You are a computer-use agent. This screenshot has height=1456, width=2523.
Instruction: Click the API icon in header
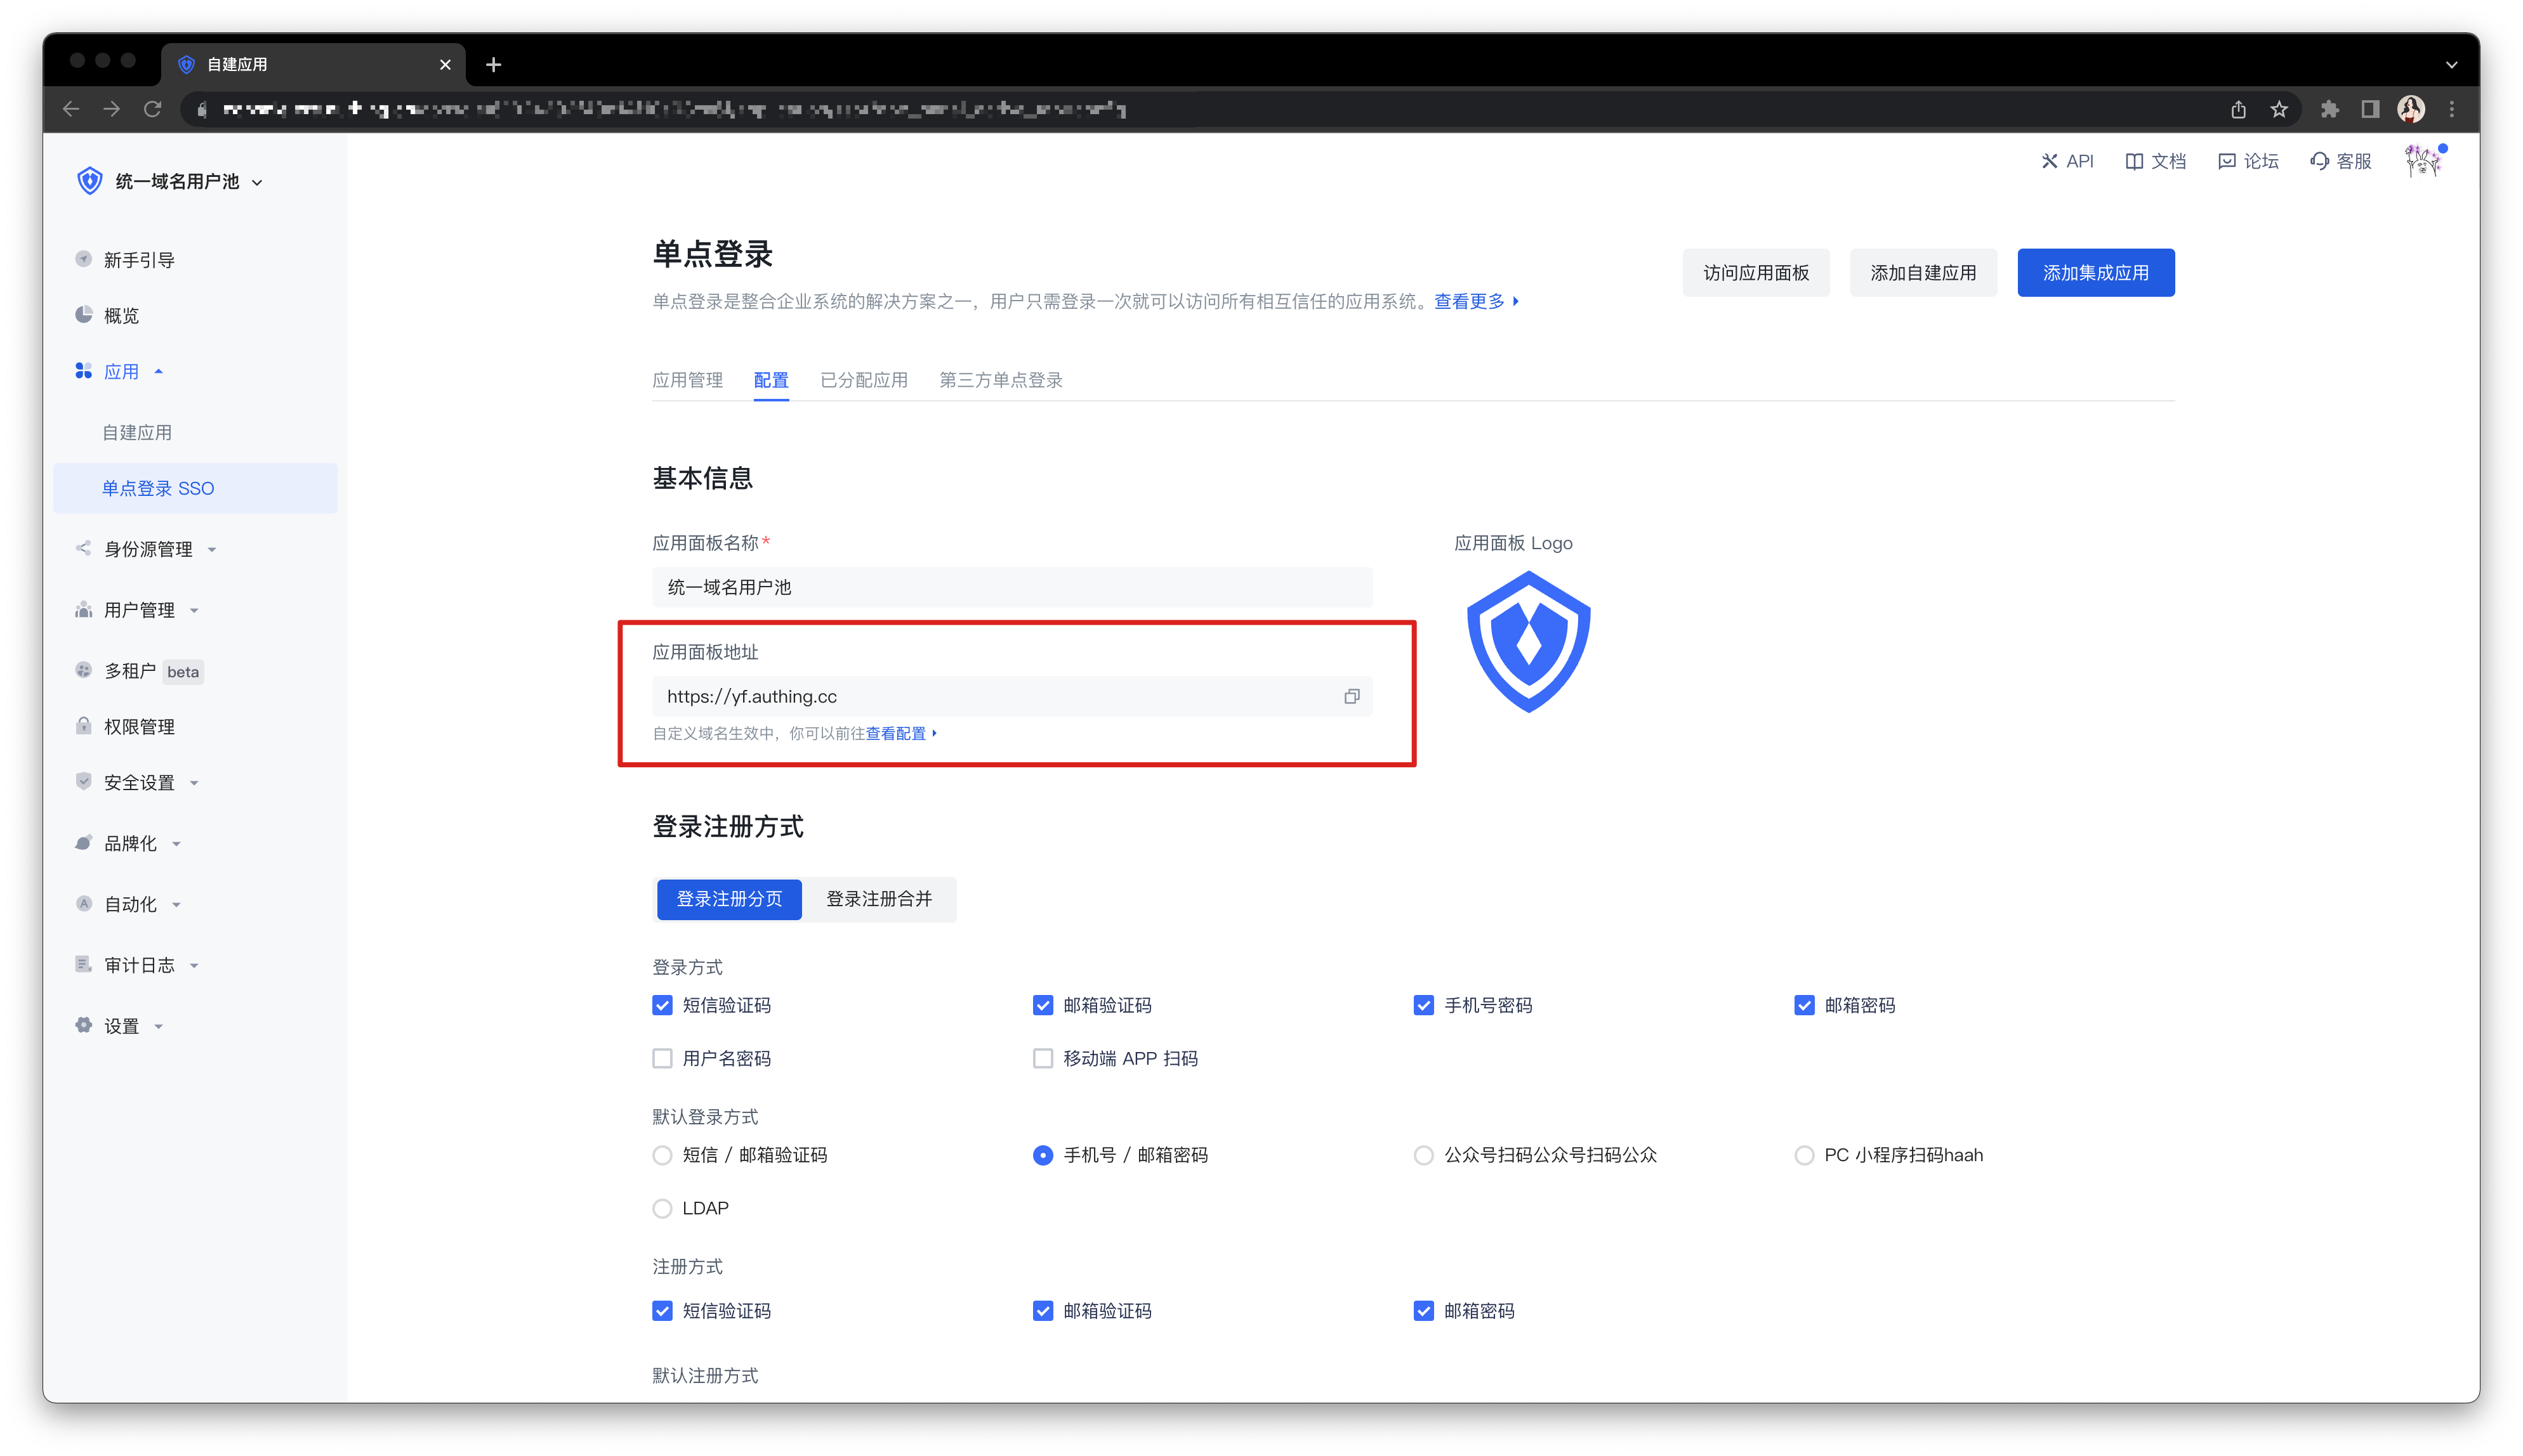pos(2050,161)
